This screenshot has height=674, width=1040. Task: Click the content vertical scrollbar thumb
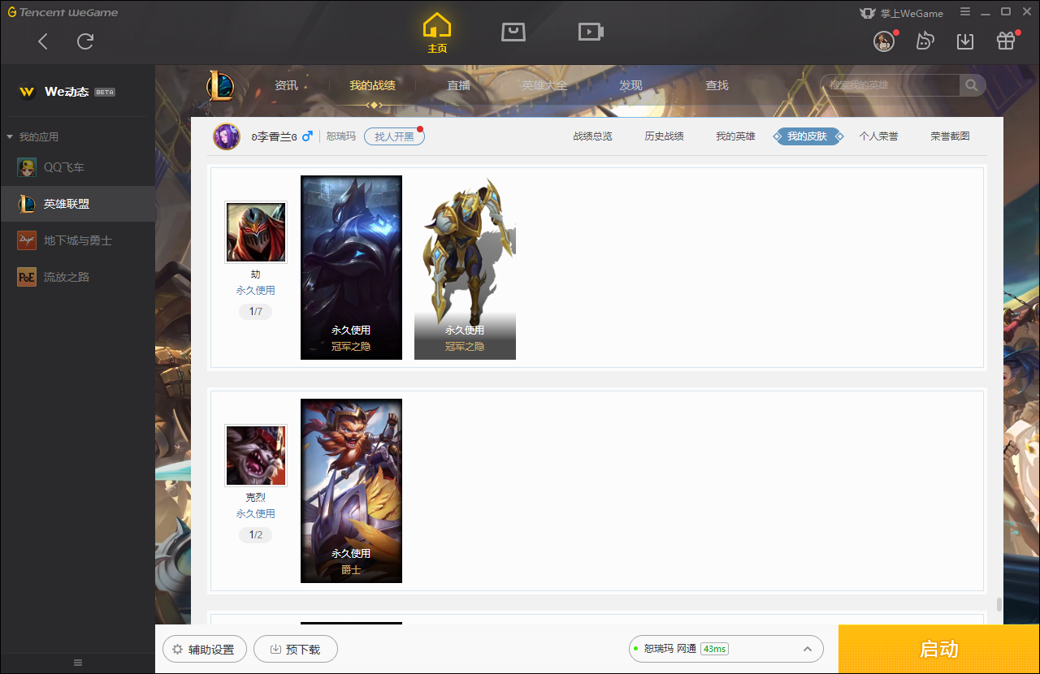[999, 605]
